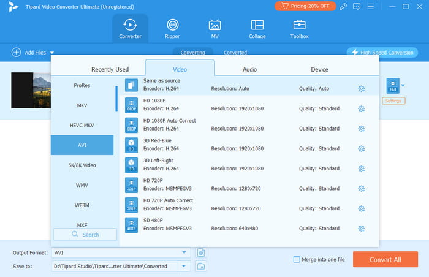Click the register key icon
Viewport: 429px width, 277px height.
343,6
